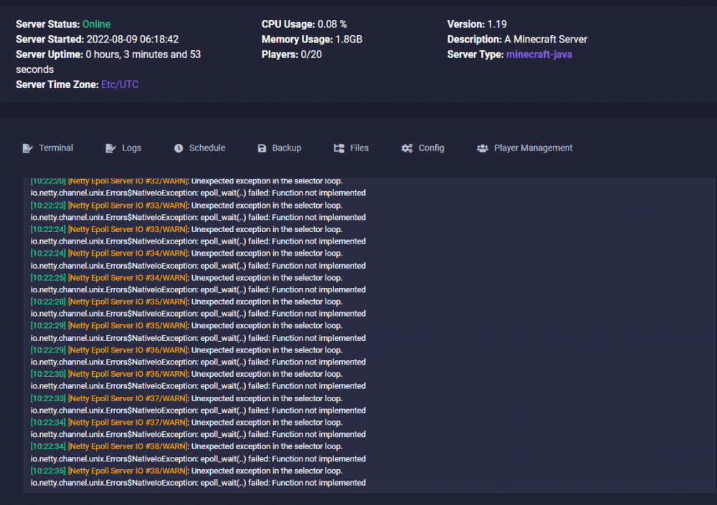The height and width of the screenshot is (505, 717).
Task: Click the Schedule clock icon
Action: [x=179, y=148]
